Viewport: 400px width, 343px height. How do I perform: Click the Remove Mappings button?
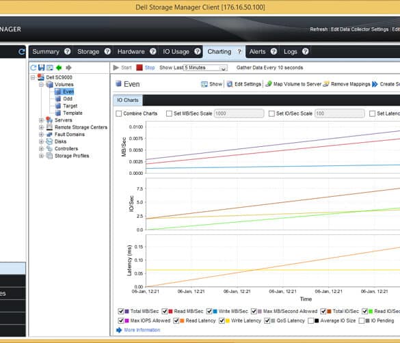347,84
